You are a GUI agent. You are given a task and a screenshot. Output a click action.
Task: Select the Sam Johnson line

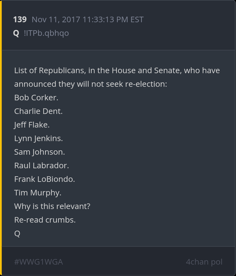40,152
